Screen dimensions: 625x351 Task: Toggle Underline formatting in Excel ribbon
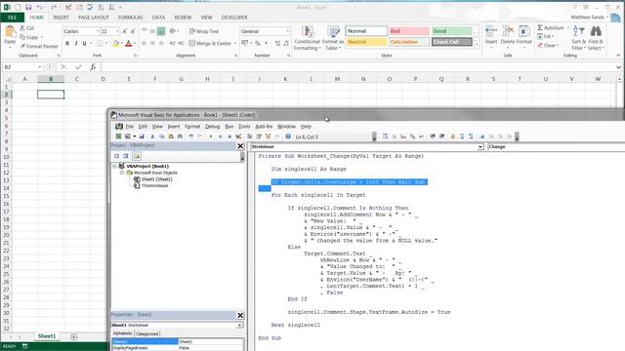click(x=84, y=43)
